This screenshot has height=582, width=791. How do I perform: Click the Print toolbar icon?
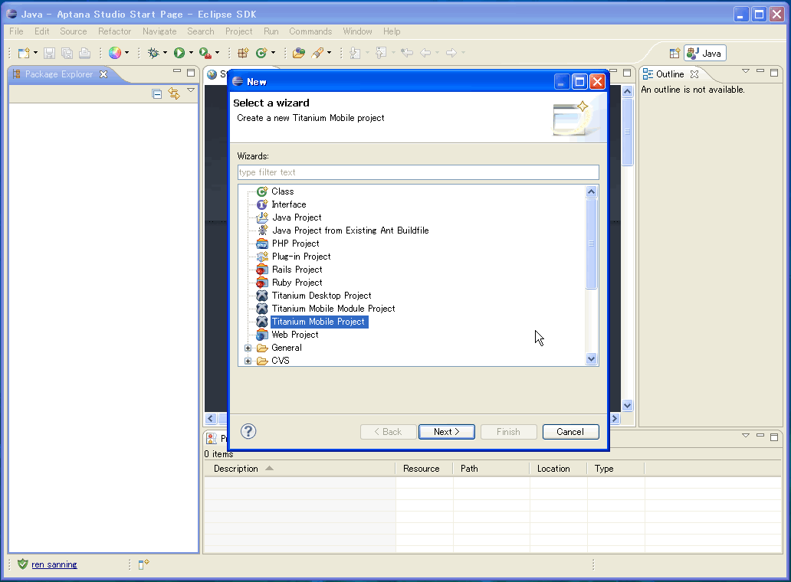point(85,53)
